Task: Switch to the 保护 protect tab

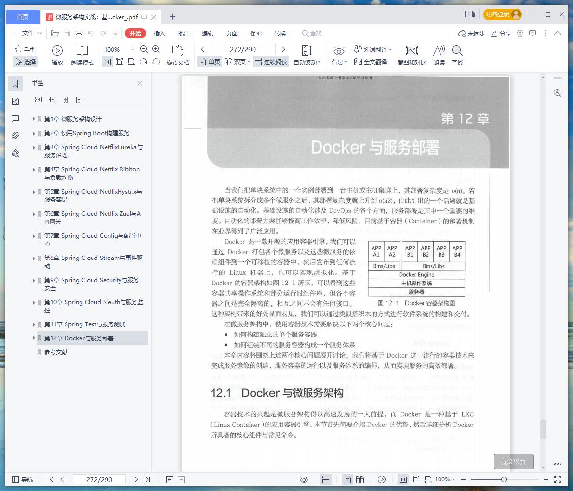Action: [256, 33]
